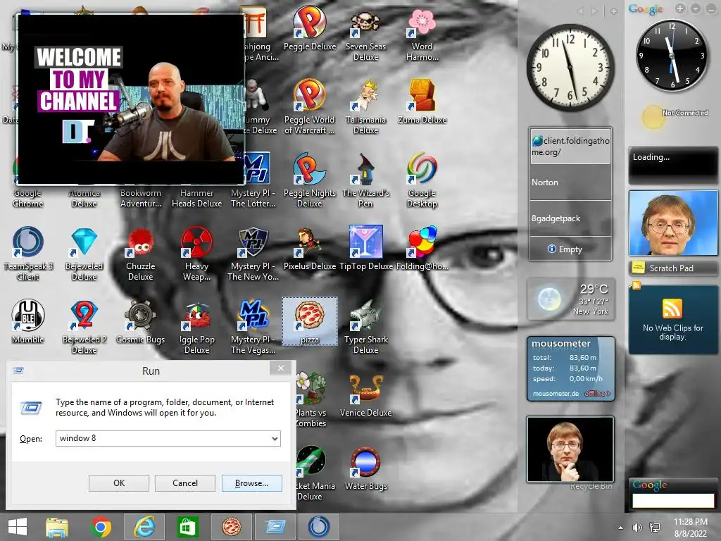Screen dimensions: 721x541
Task: Click the large analog clock gadget
Action: coord(570,67)
